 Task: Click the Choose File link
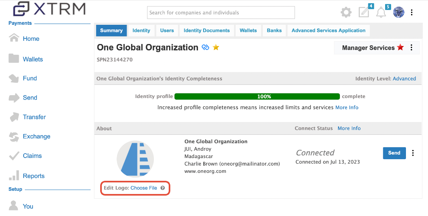pos(143,188)
